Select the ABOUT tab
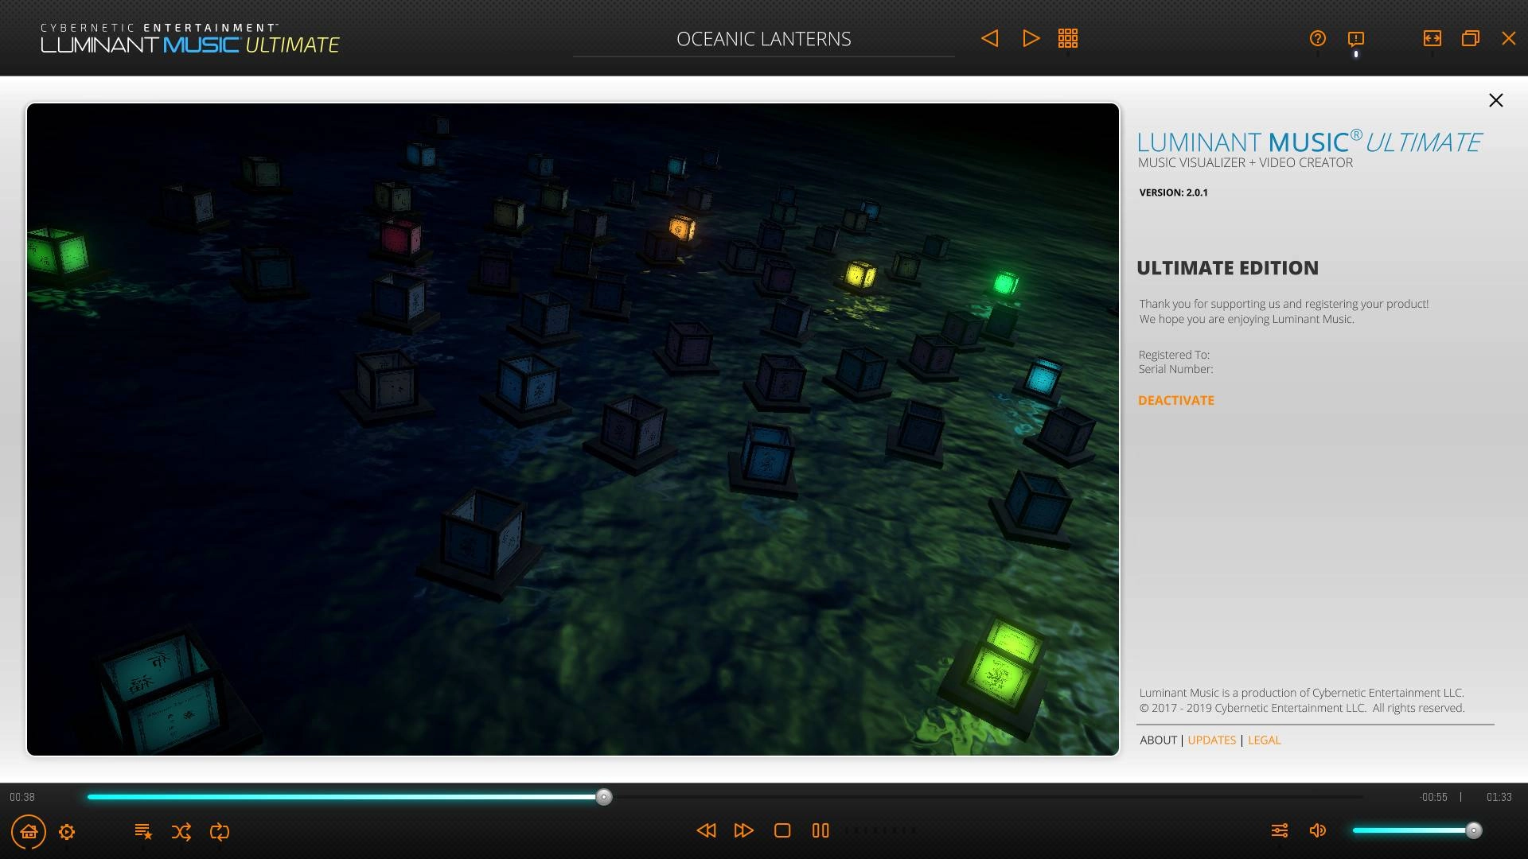Screen dimensions: 1528x859 tap(1158, 740)
